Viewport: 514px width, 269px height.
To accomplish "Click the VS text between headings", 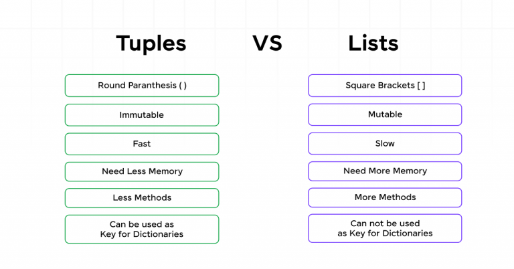I will click(x=267, y=43).
